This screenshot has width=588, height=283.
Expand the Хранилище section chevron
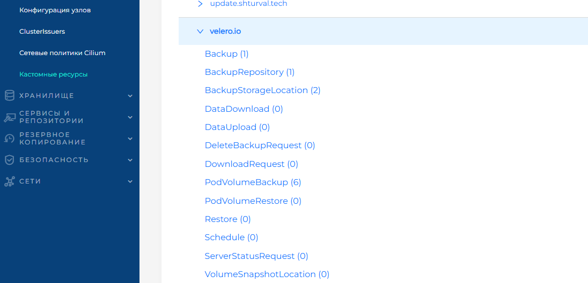point(130,96)
